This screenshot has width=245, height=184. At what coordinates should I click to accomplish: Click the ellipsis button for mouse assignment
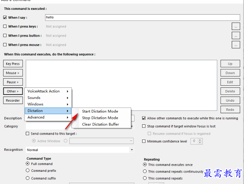[x=235, y=45]
